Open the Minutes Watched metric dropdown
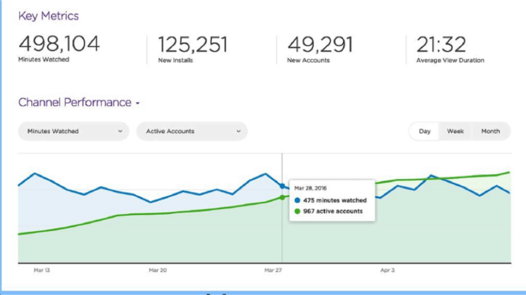 coord(73,131)
